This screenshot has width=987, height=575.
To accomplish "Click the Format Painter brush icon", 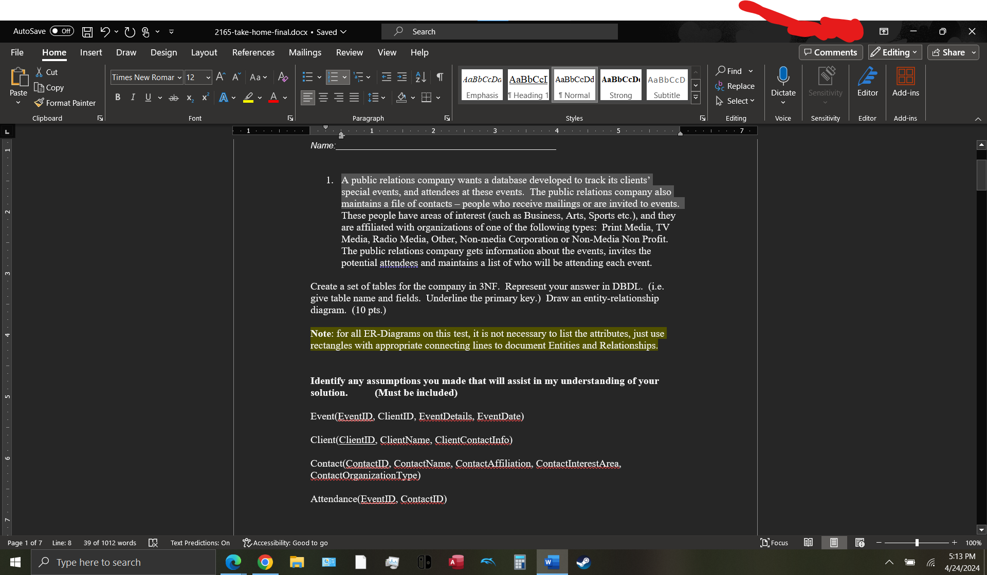I will coord(40,103).
